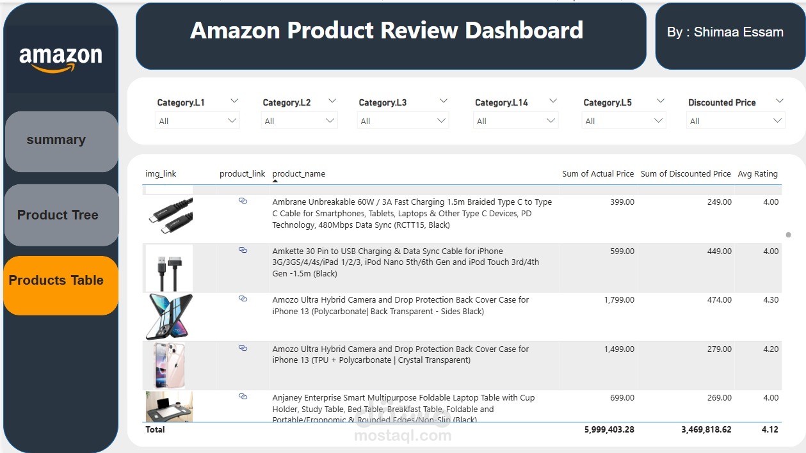806x453 pixels.
Task: Expand the Category.L1 All dropdown
Action: (x=197, y=121)
